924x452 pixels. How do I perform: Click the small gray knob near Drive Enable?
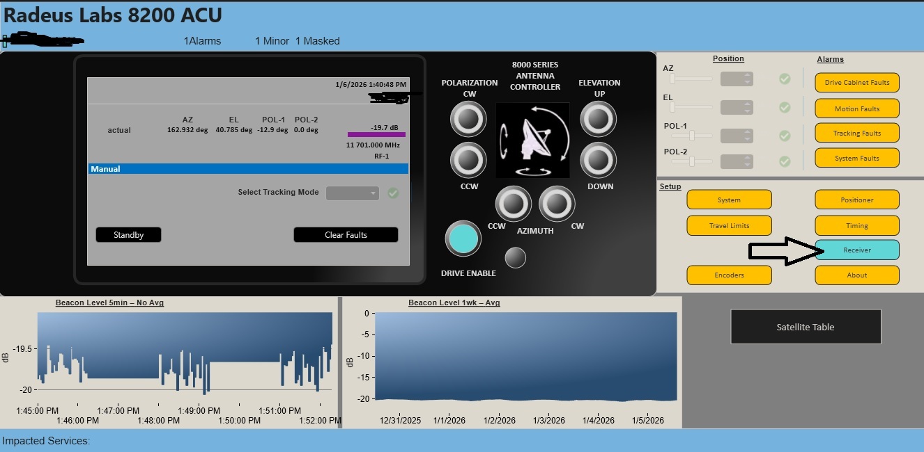click(515, 257)
